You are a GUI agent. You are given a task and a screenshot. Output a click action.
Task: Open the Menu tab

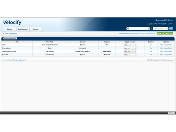tap(10, 29)
